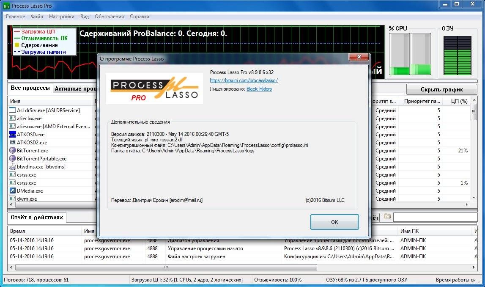Click the ATKOSD2.exe process icon

pyautogui.click(x=12, y=142)
